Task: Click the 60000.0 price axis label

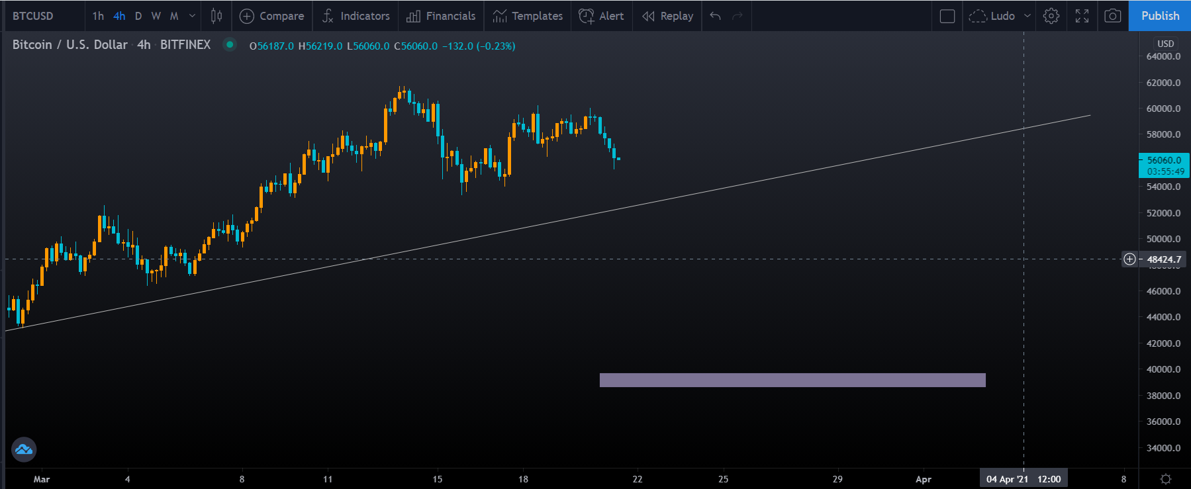Action: click(x=1163, y=109)
